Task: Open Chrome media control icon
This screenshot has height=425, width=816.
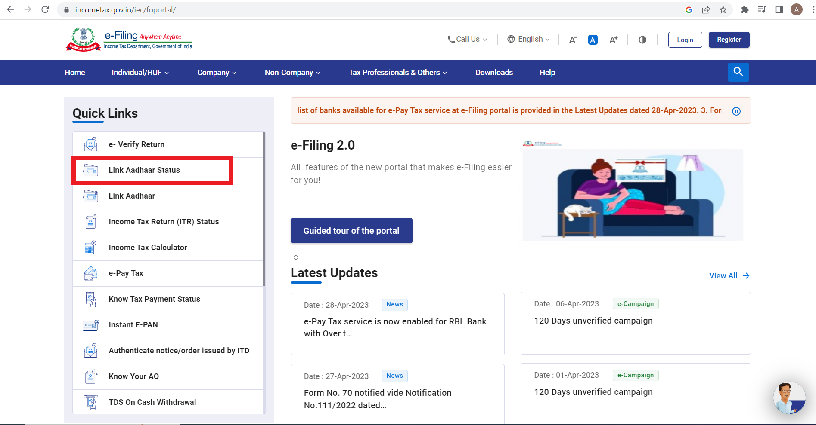Action: pos(762,9)
